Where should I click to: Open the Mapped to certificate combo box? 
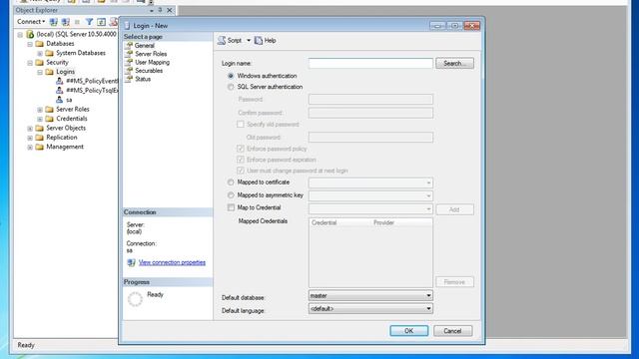pyautogui.click(x=370, y=182)
